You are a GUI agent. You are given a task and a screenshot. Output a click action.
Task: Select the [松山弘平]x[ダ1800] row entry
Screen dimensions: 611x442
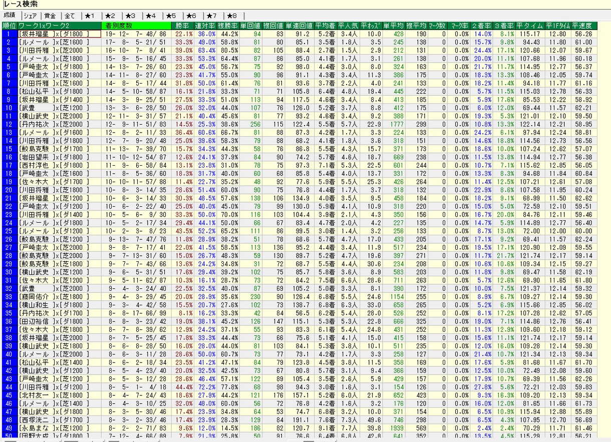coord(60,92)
